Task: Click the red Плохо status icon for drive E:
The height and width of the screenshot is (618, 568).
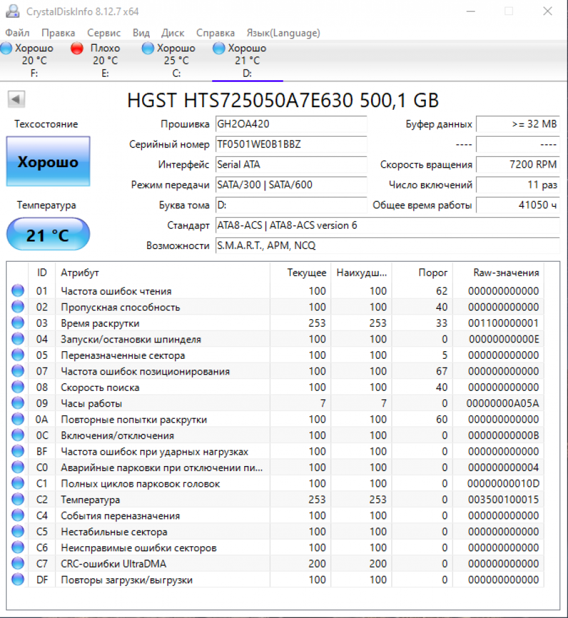Action: click(76, 48)
